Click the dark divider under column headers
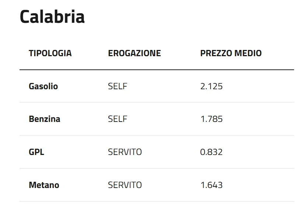The height and width of the screenshot is (206, 307). [157, 70]
